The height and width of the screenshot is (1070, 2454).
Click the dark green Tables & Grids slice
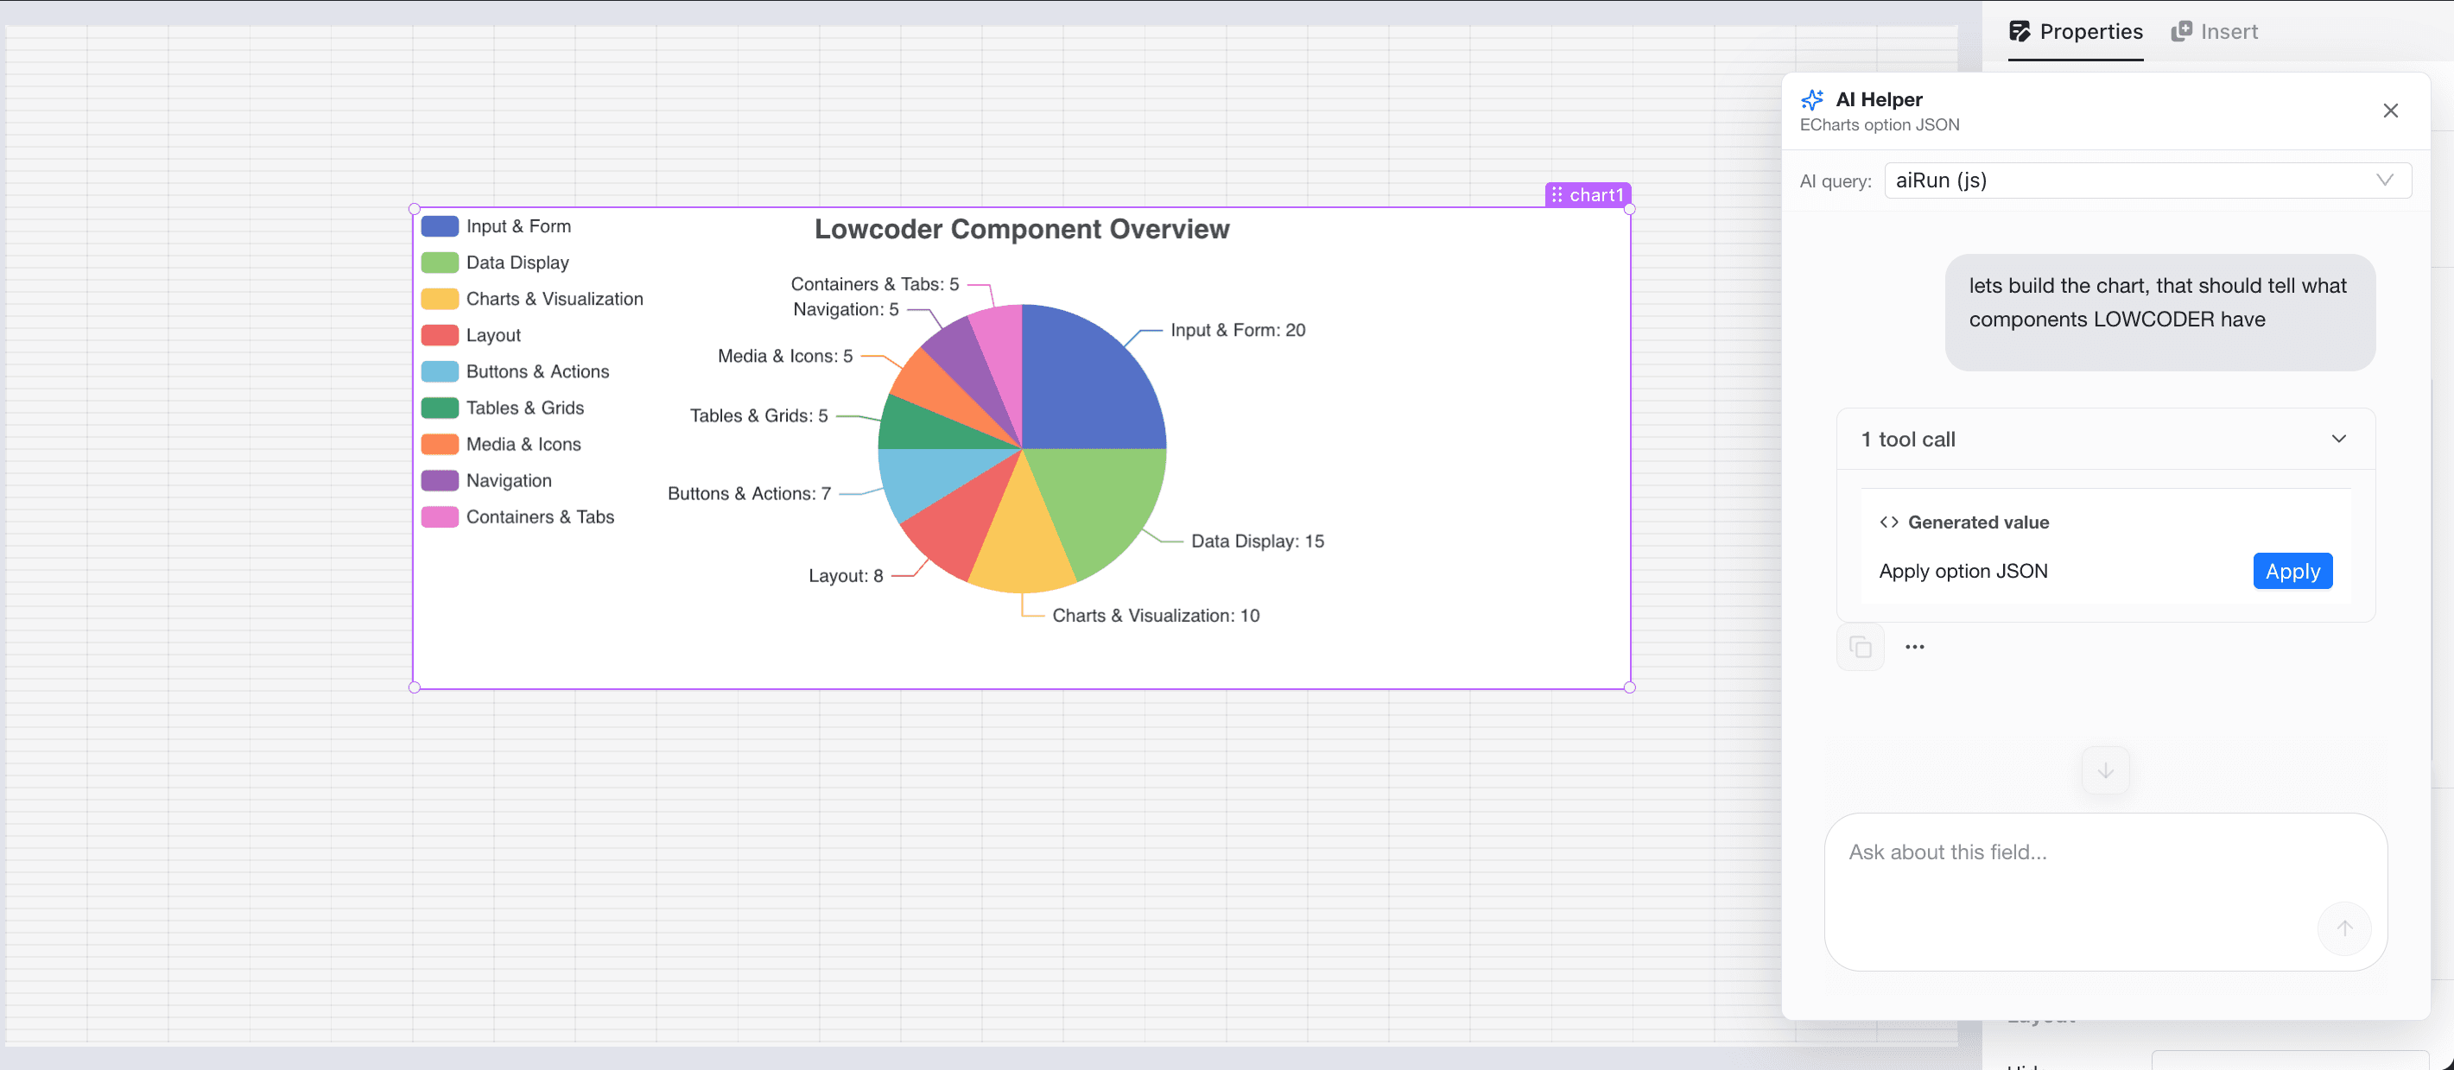coord(924,427)
